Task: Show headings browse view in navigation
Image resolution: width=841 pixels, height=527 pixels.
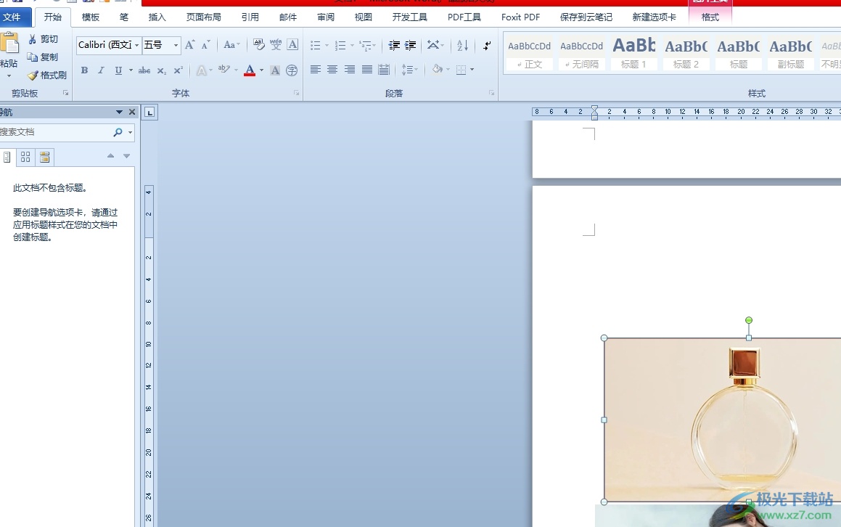Action: [x=7, y=157]
